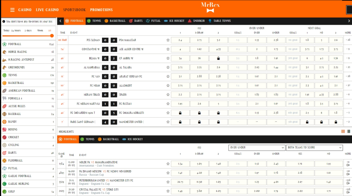352x196 pixels.
Task: Expand more markets for FC Noah match
Action: 348,86
